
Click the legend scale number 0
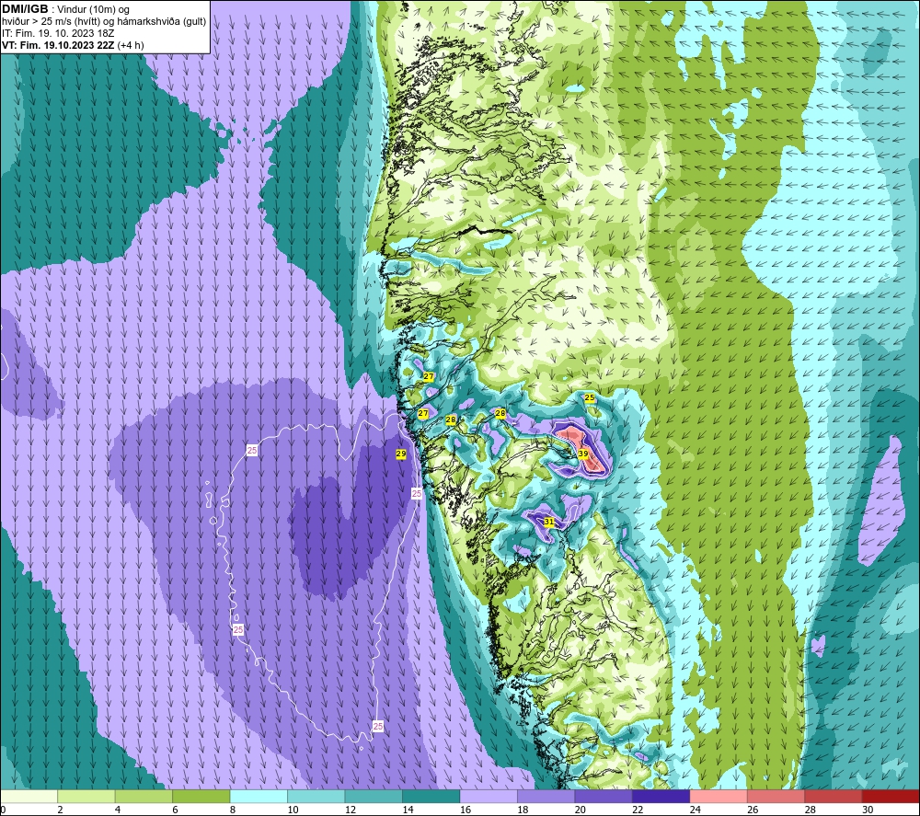coord(3,810)
